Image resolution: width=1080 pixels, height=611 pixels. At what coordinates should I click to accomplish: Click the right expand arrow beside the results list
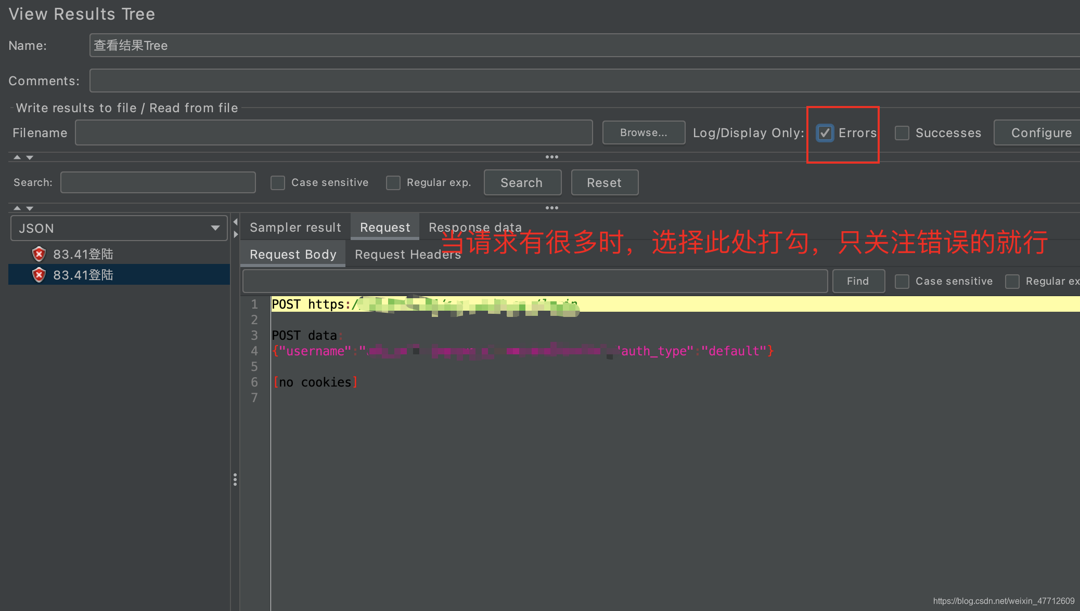236,234
